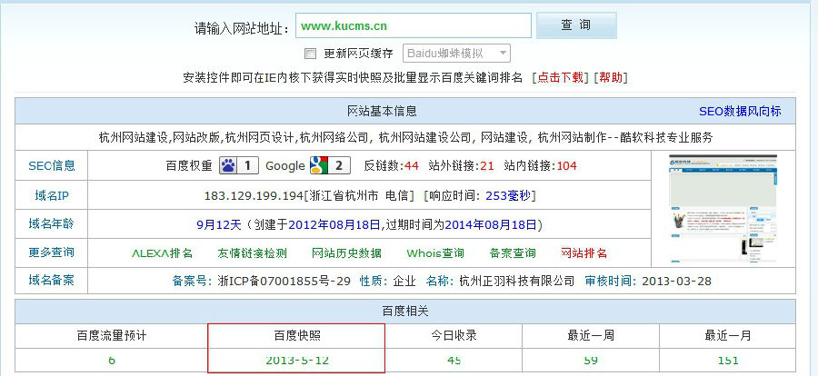Open the 帮助 link

611,78
